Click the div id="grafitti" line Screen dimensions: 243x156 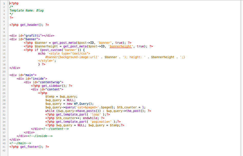32,36
